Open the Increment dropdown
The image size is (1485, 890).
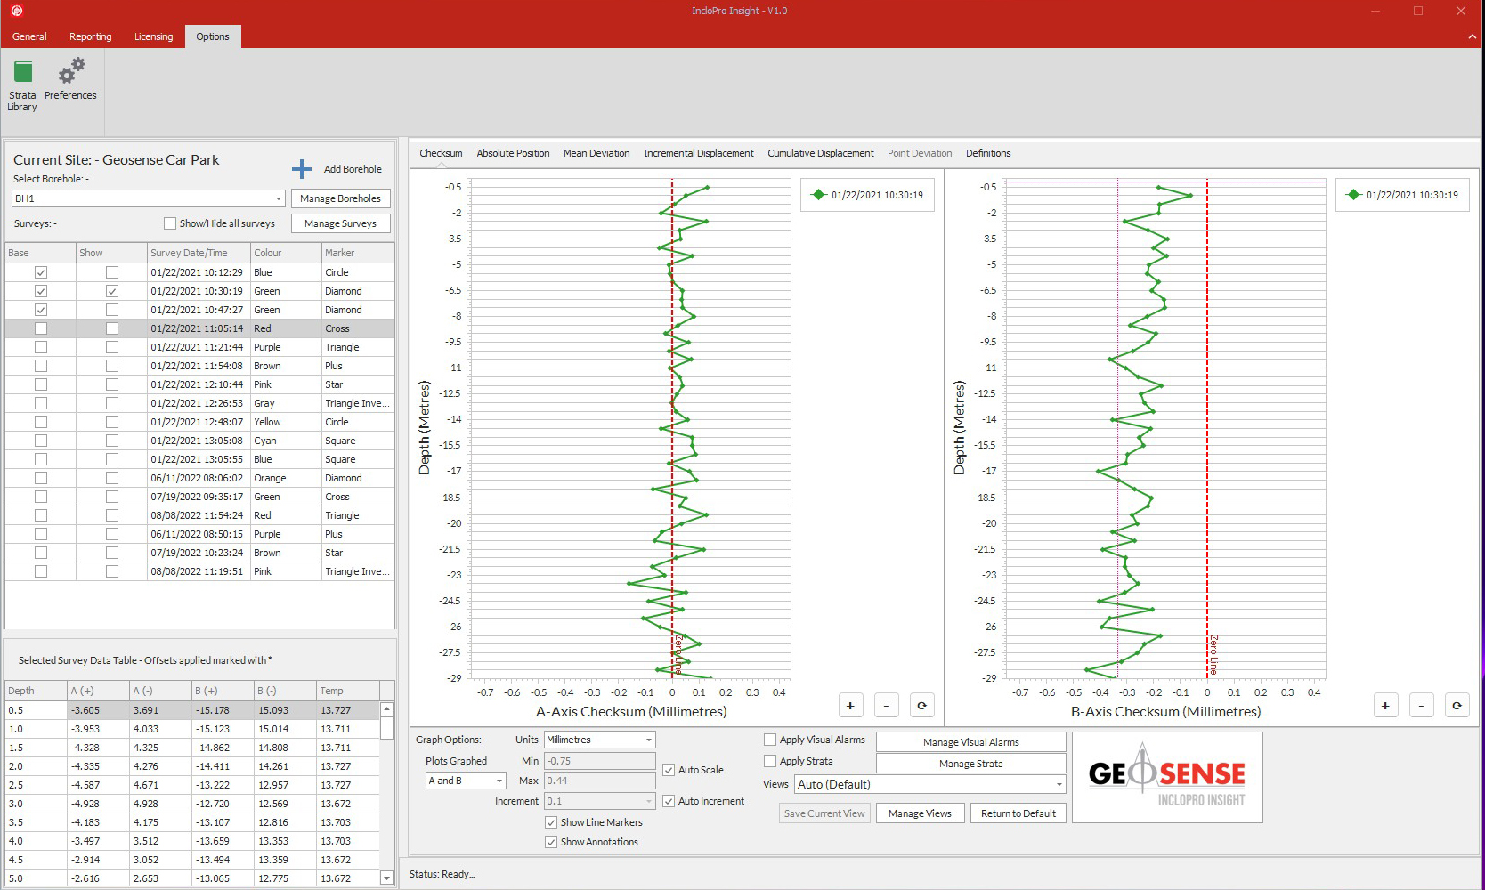[649, 801]
